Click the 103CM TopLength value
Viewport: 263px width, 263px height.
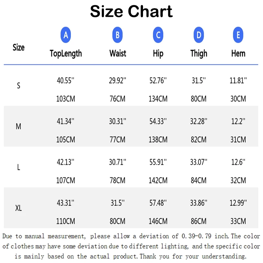65,99
